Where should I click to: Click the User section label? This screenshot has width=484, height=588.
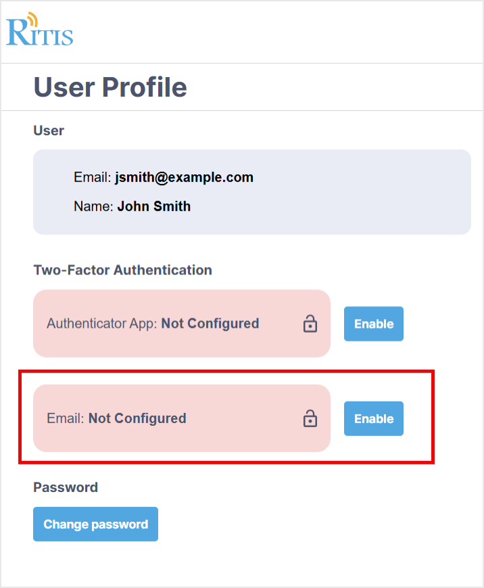[x=49, y=130]
